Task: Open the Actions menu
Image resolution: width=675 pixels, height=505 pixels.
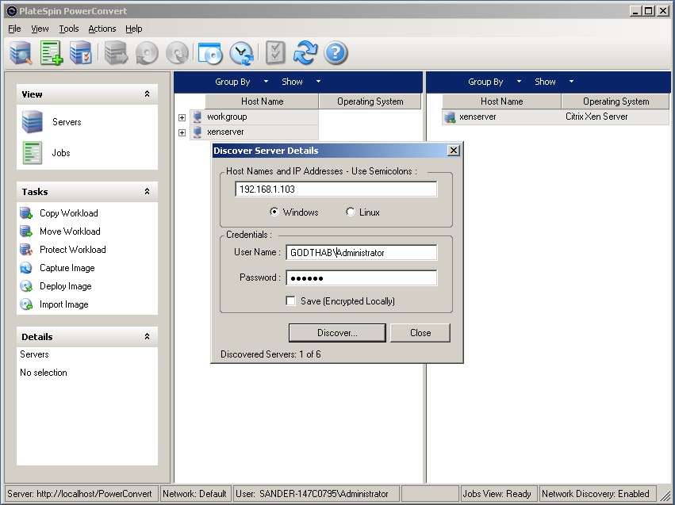Action: tap(102, 29)
